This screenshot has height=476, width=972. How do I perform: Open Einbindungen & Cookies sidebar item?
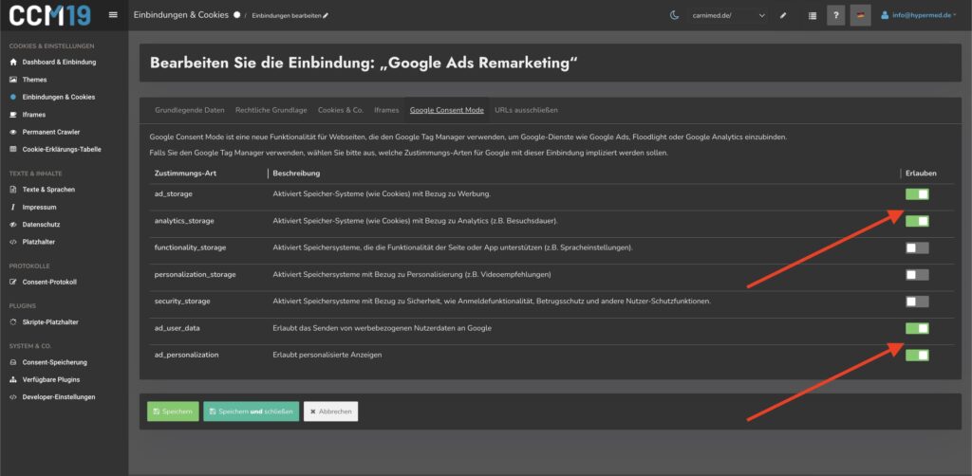tap(58, 97)
